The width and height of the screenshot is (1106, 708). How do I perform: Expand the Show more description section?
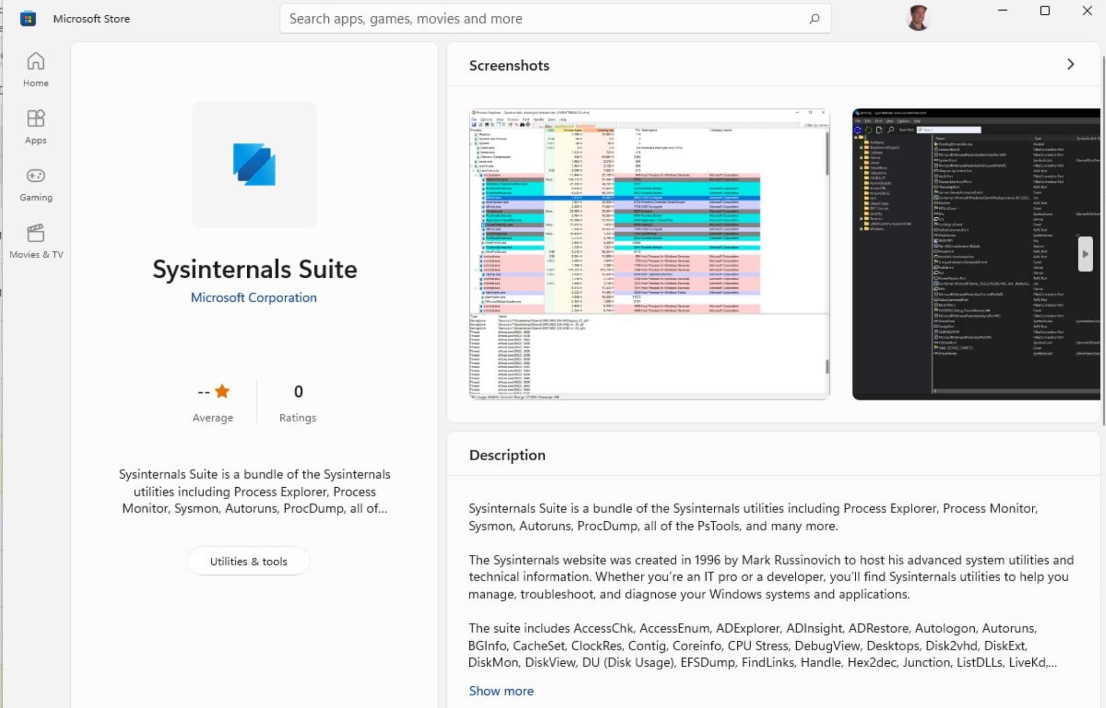coord(501,690)
